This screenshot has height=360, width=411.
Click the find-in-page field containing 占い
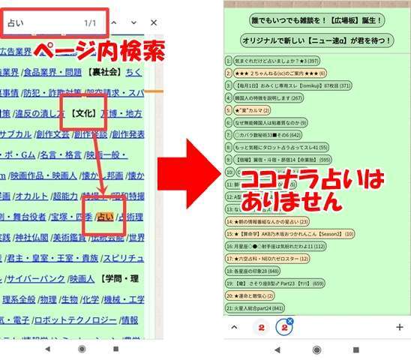pos(55,23)
